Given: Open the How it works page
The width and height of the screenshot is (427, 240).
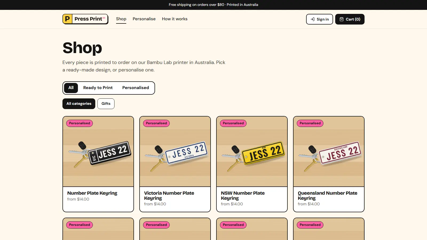Looking at the screenshot, I should (x=175, y=19).
